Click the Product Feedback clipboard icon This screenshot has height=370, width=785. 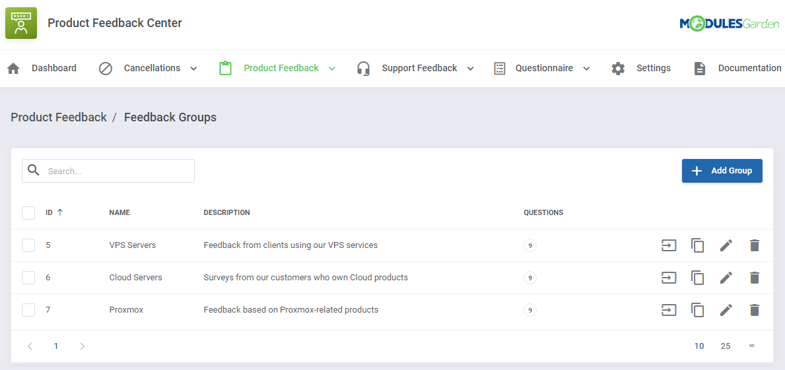pyautogui.click(x=225, y=68)
